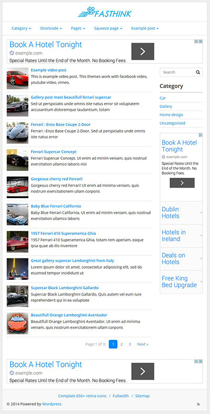Viewport: 210px width, 414px height.
Task: Open the Example post dropdown menu
Action: [x=145, y=28]
